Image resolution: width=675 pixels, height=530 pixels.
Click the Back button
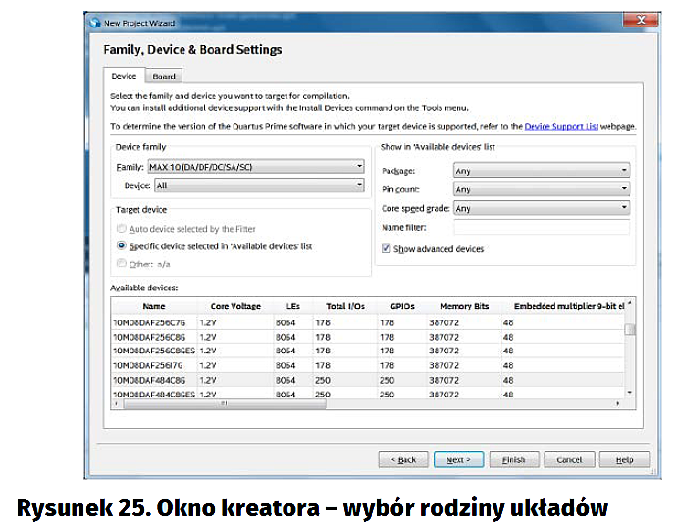[403, 459]
